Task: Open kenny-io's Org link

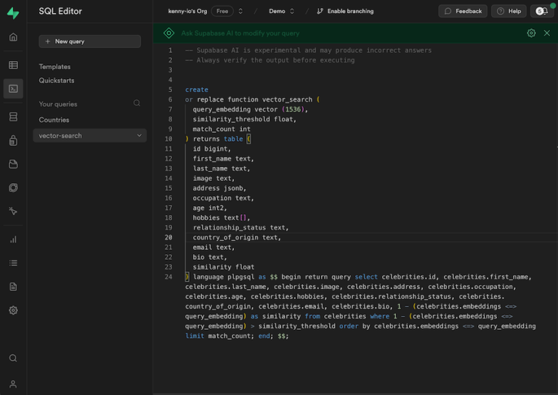Action: [187, 11]
